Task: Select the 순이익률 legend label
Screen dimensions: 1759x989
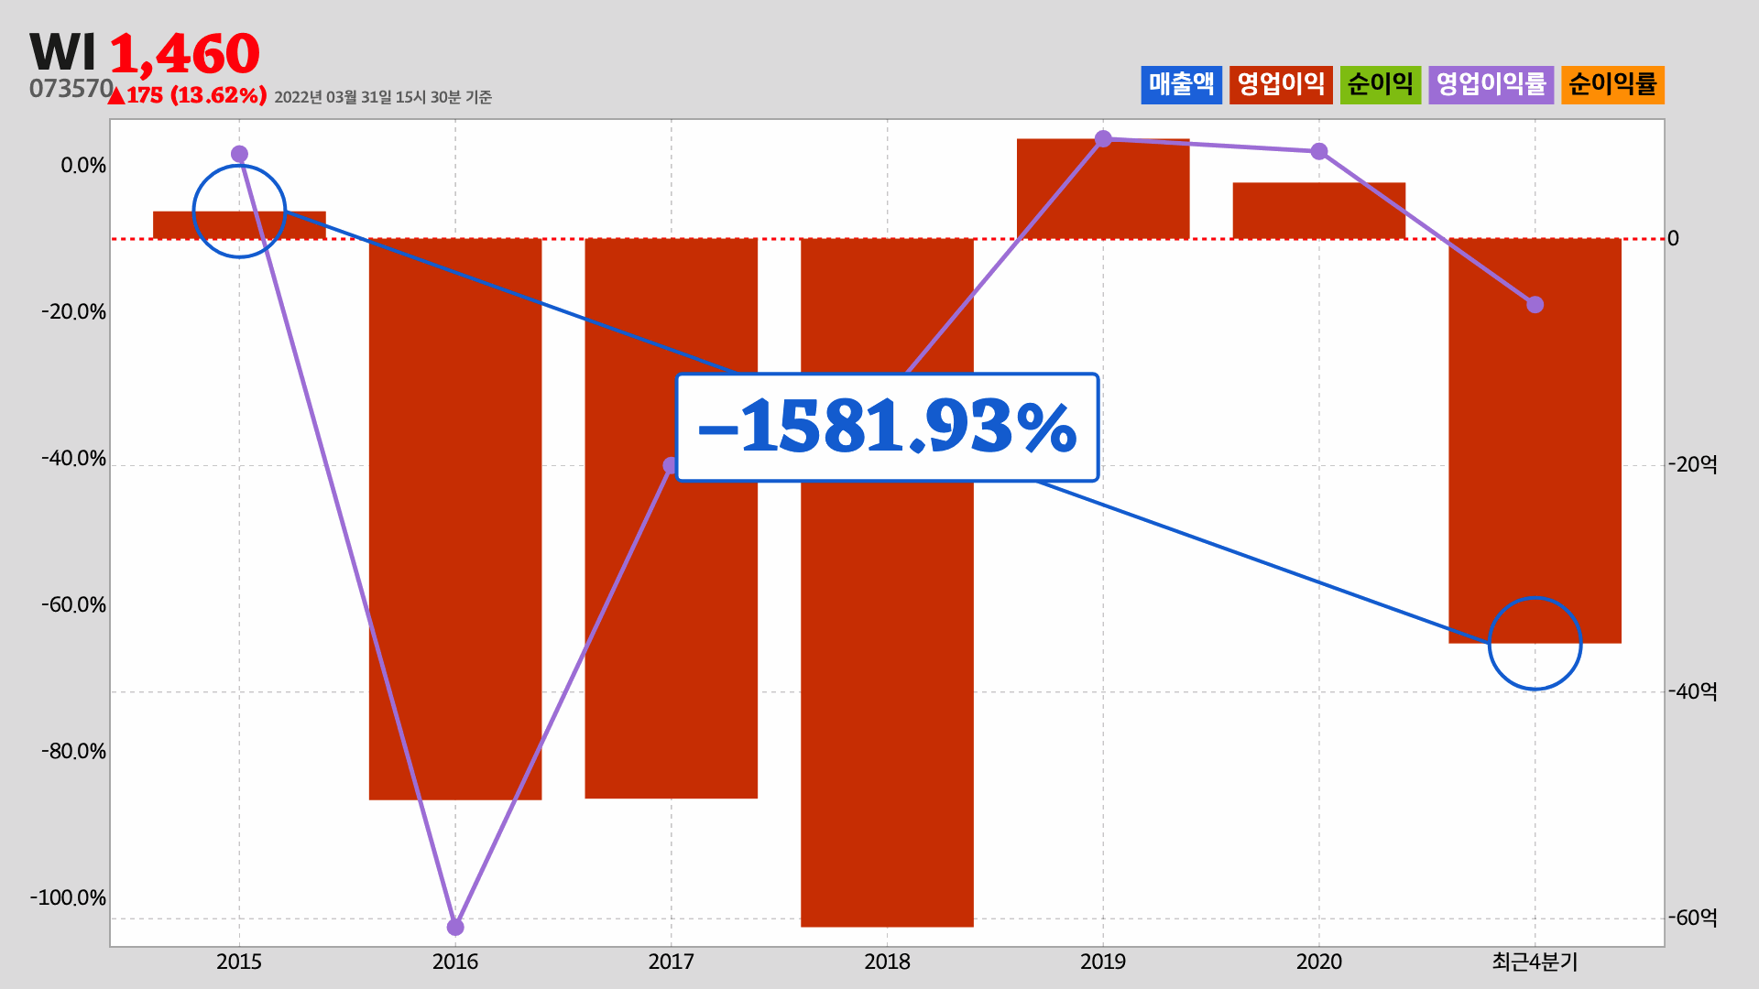Action: [1612, 84]
